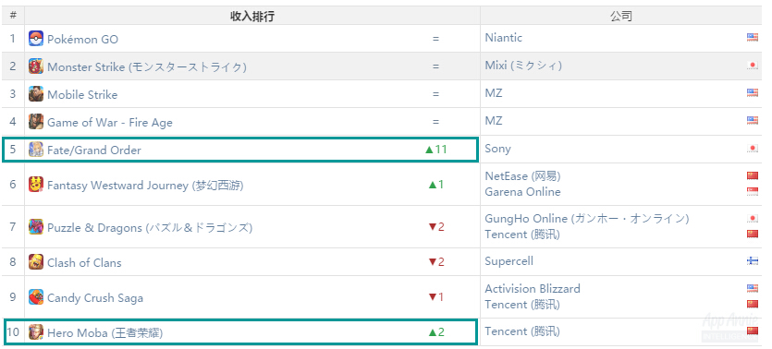Click the Pokémon GO app icon

point(36,39)
